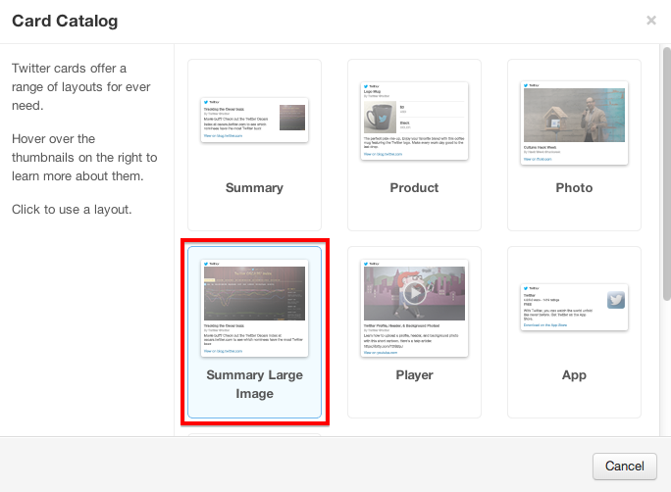Select the Summary Large Image label

pos(254,384)
